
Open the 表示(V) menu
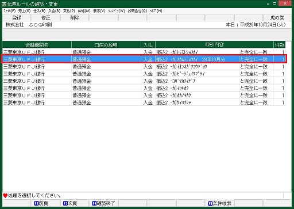pyautogui.click(x=99, y=11)
